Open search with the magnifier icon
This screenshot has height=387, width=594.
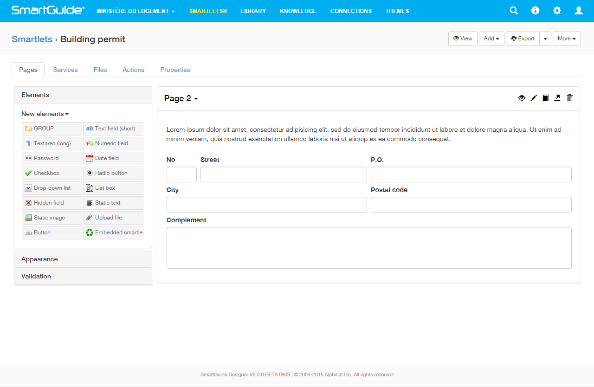[x=514, y=10]
